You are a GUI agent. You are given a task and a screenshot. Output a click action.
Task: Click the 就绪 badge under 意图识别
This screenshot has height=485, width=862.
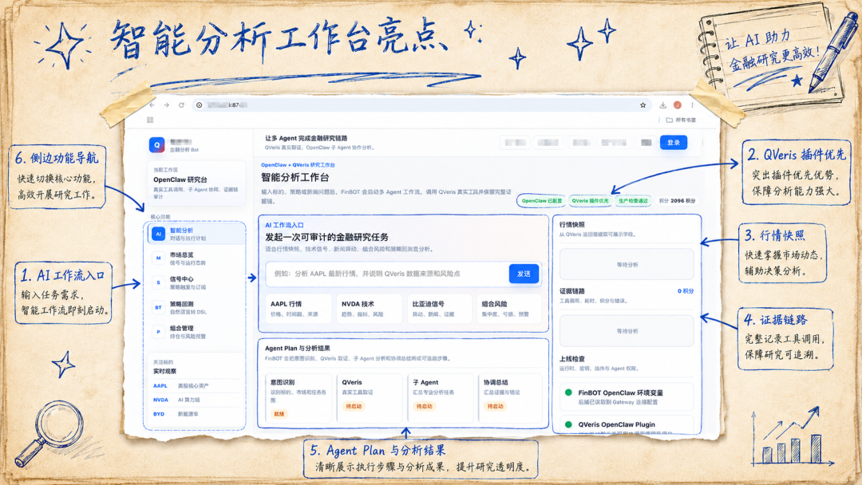pyautogui.click(x=279, y=413)
